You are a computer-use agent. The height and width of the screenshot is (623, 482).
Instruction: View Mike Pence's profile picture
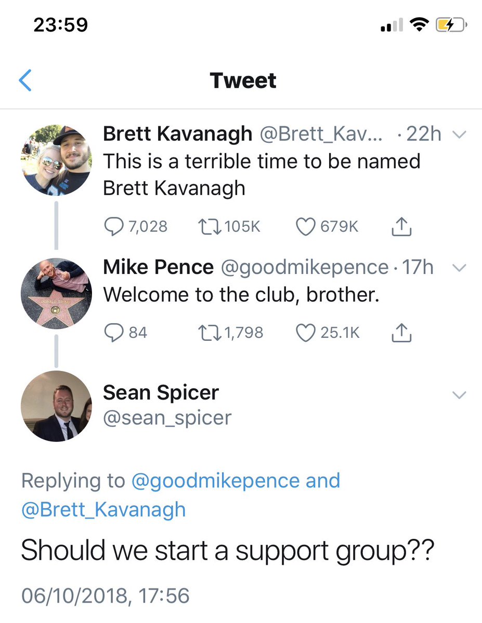[x=57, y=294]
